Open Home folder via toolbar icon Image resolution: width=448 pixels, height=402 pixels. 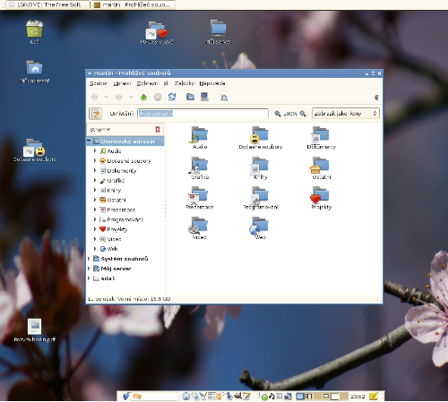point(190,97)
